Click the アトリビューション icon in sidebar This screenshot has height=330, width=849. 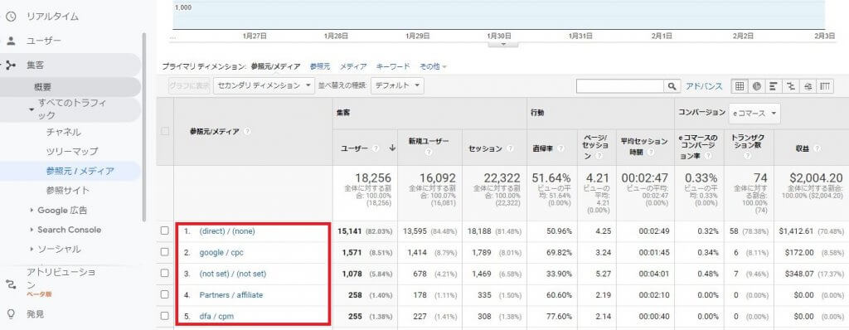click(10, 284)
